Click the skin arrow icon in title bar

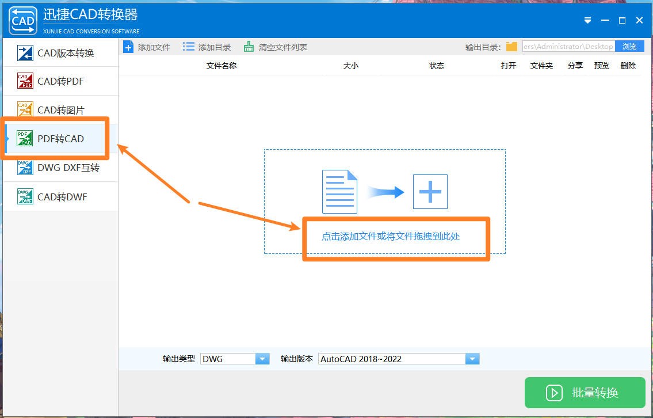click(x=588, y=20)
